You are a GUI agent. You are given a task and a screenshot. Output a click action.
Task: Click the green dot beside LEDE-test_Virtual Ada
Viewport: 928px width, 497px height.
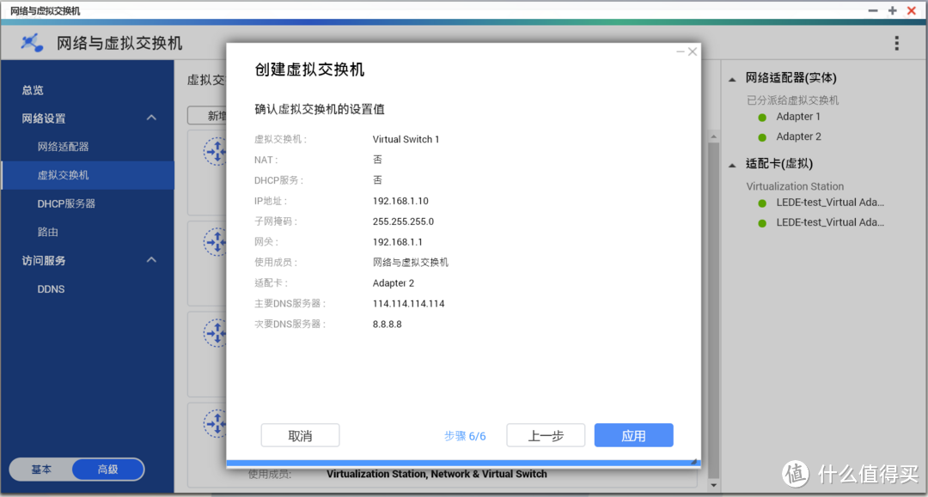(761, 202)
